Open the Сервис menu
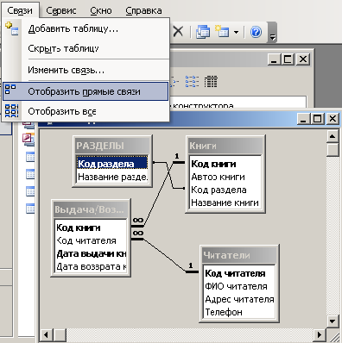 pos(61,10)
